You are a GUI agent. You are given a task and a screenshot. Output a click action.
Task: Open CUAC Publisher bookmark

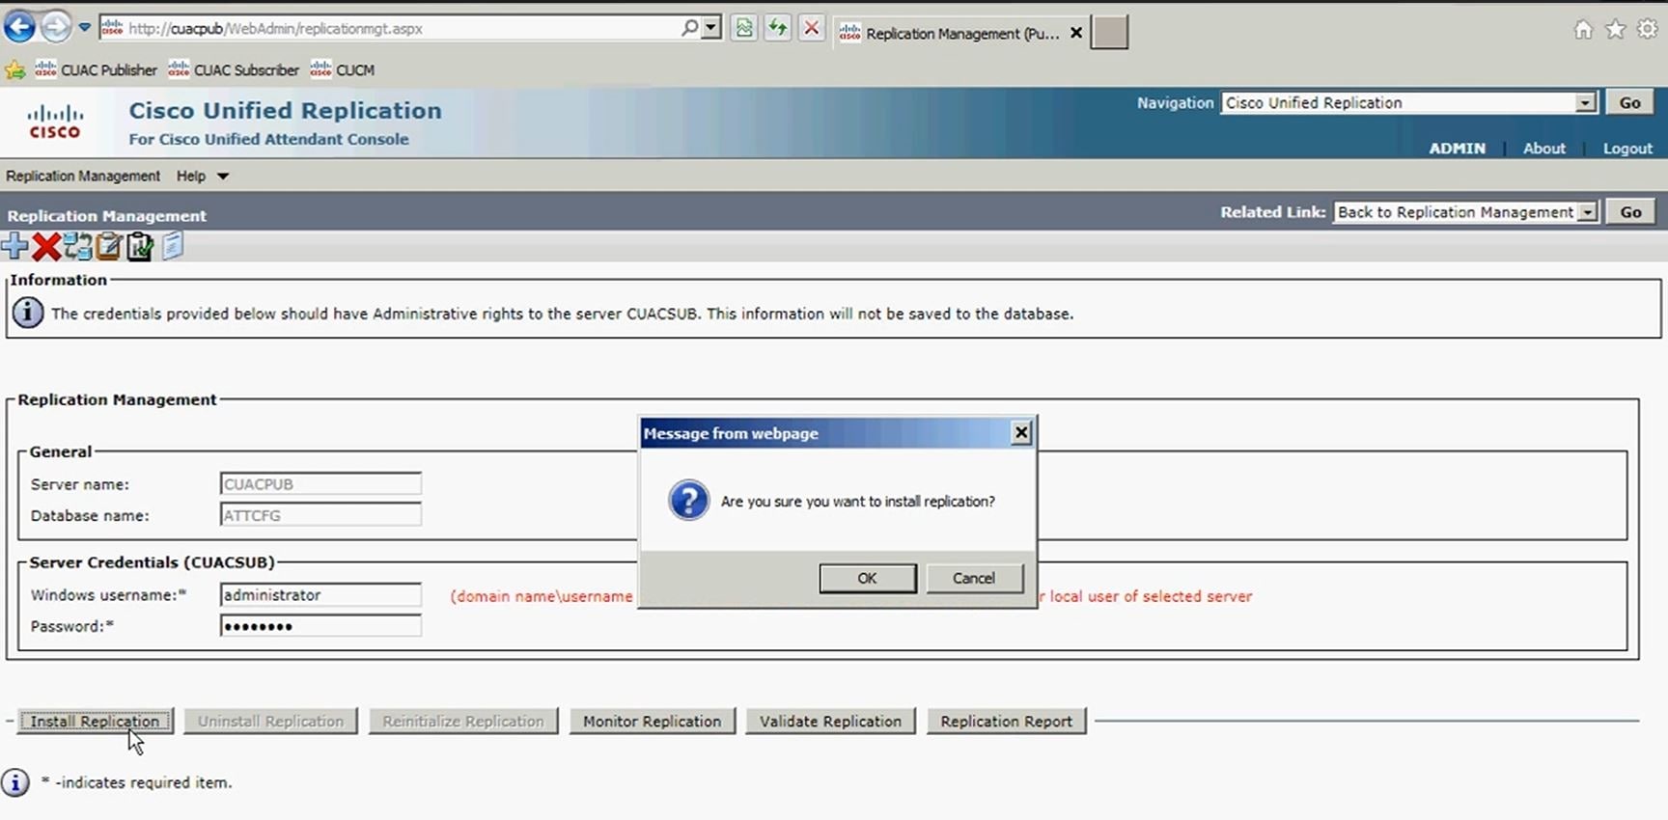tap(96, 69)
